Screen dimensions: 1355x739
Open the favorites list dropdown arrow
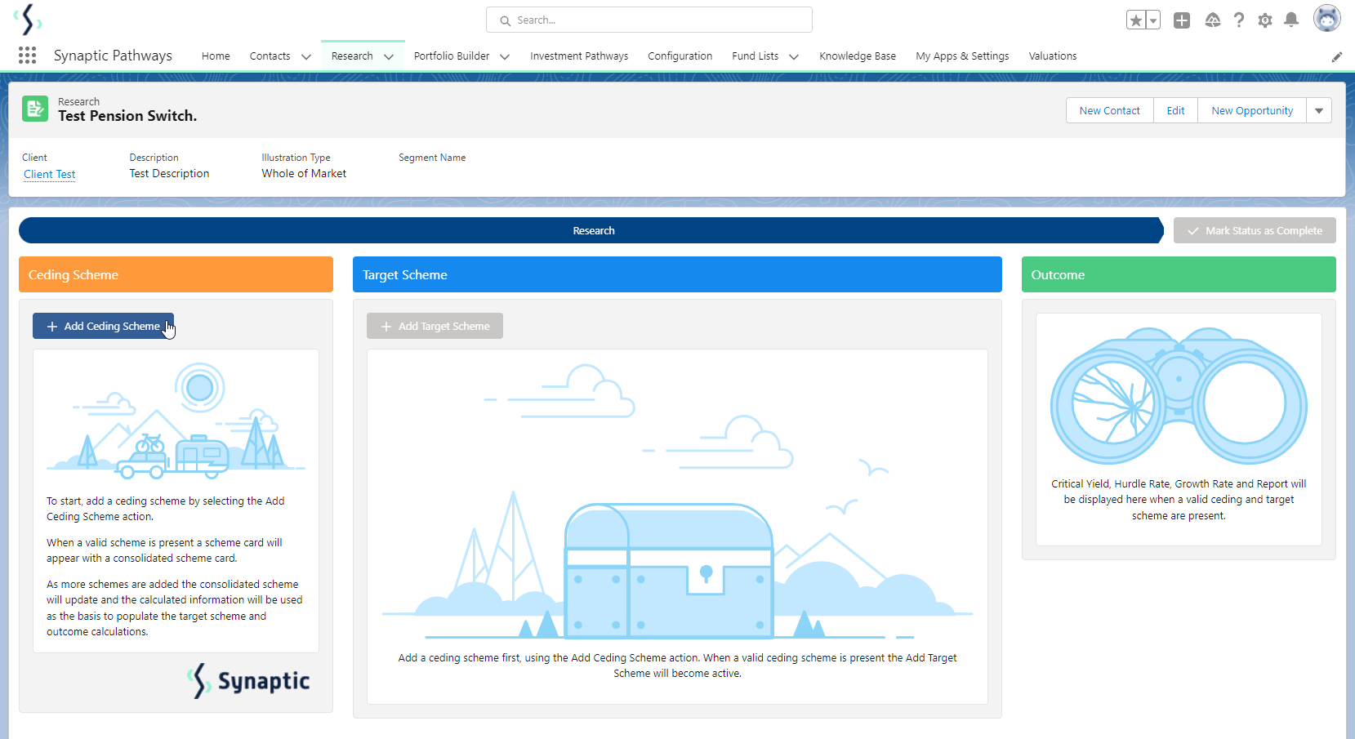click(x=1153, y=20)
